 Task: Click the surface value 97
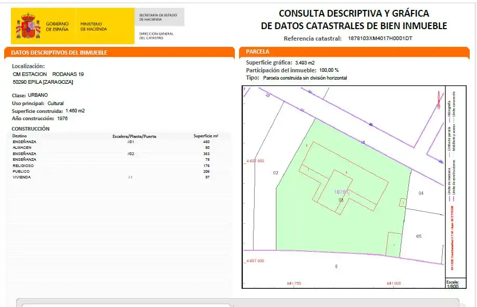[x=207, y=177]
